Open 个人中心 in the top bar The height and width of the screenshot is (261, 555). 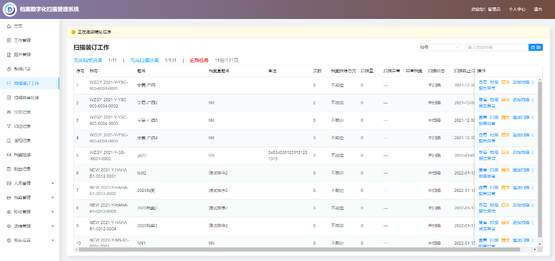pyautogui.click(x=516, y=9)
